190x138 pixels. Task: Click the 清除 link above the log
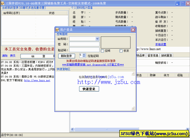[x=5, y=56]
